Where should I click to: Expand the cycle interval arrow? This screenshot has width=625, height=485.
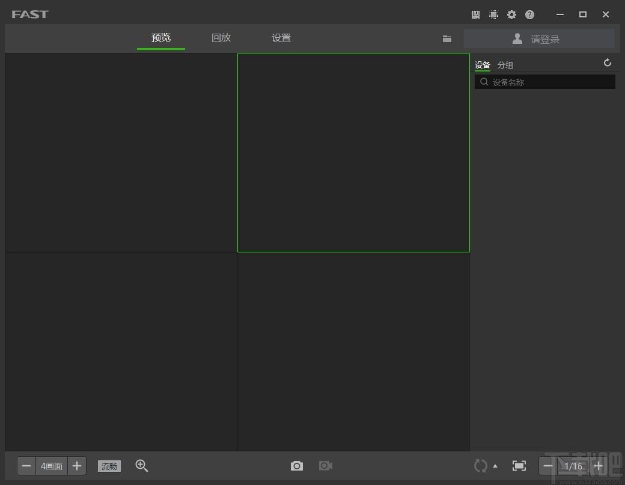(495, 466)
